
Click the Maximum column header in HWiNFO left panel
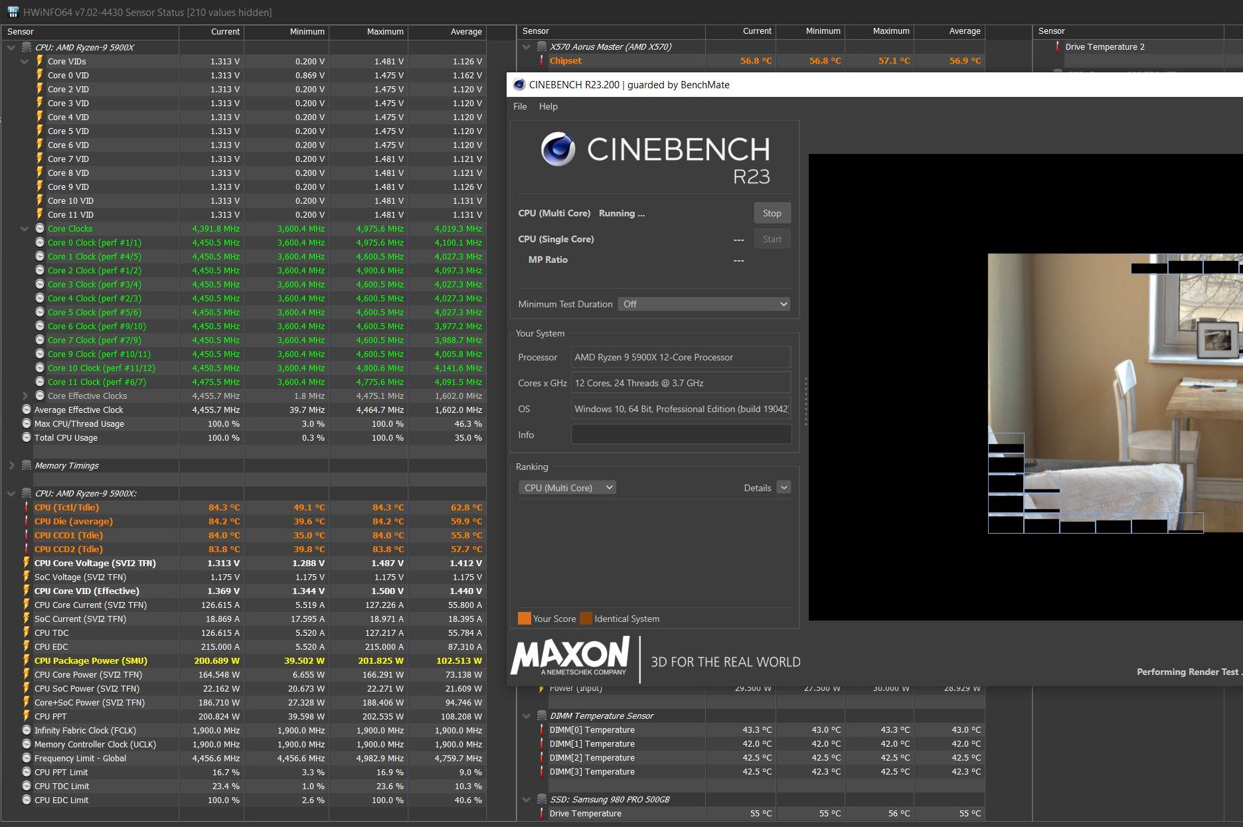369,31
